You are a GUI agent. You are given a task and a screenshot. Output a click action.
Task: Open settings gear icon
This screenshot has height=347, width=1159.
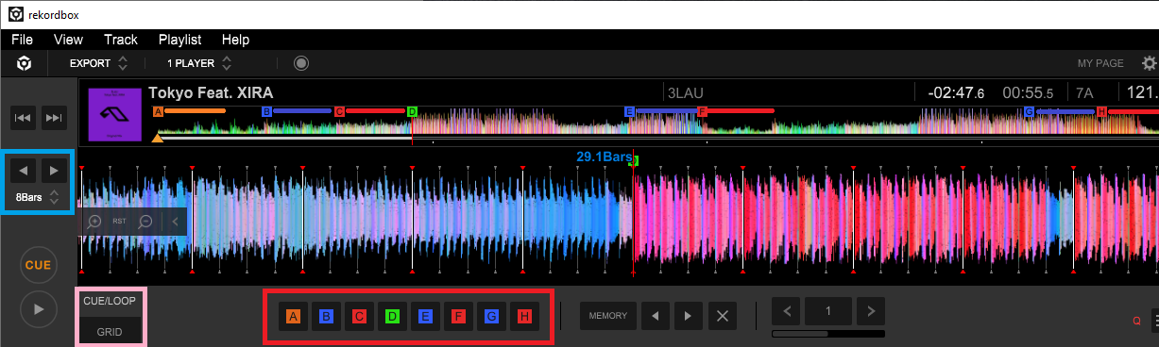(x=1149, y=63)
